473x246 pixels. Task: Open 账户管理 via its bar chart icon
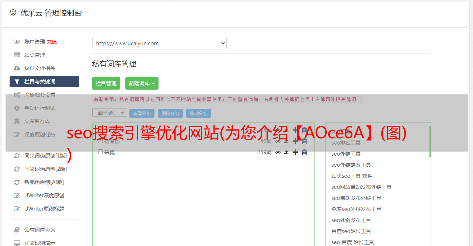point(17,42)
